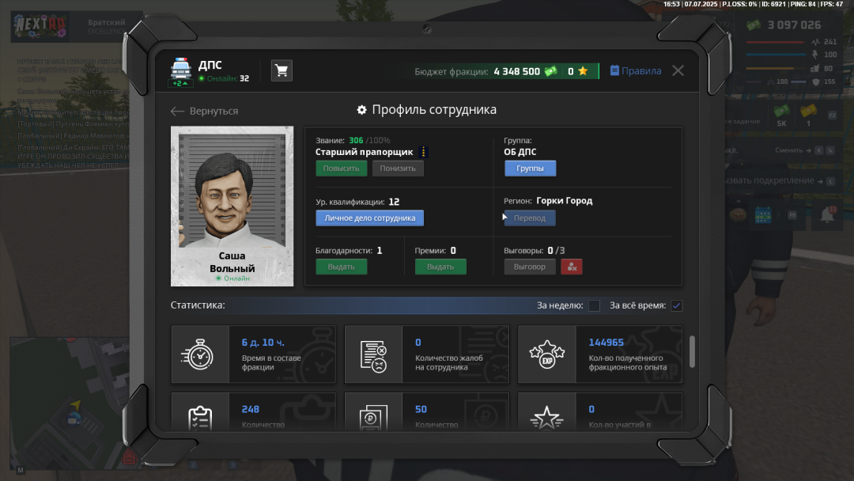This screenshot has width=854, height=481.
Task: Click the Старший прапорщик rank title
Action: tap(365, 152)
